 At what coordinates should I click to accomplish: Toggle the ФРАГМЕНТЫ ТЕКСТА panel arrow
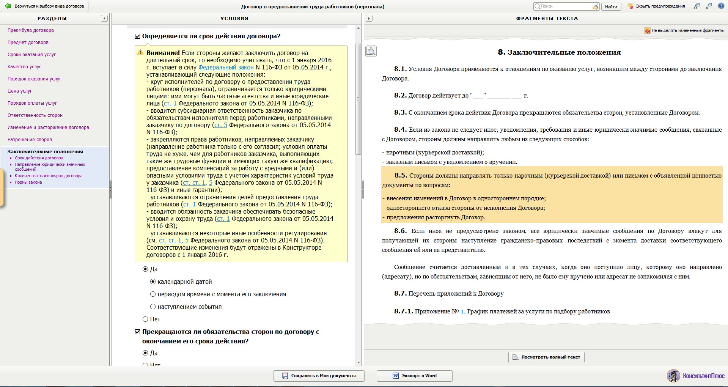point(369,18)
